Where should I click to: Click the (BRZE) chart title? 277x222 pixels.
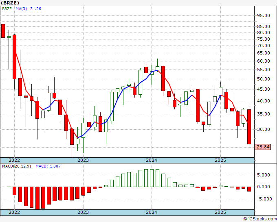click(10, 3)
